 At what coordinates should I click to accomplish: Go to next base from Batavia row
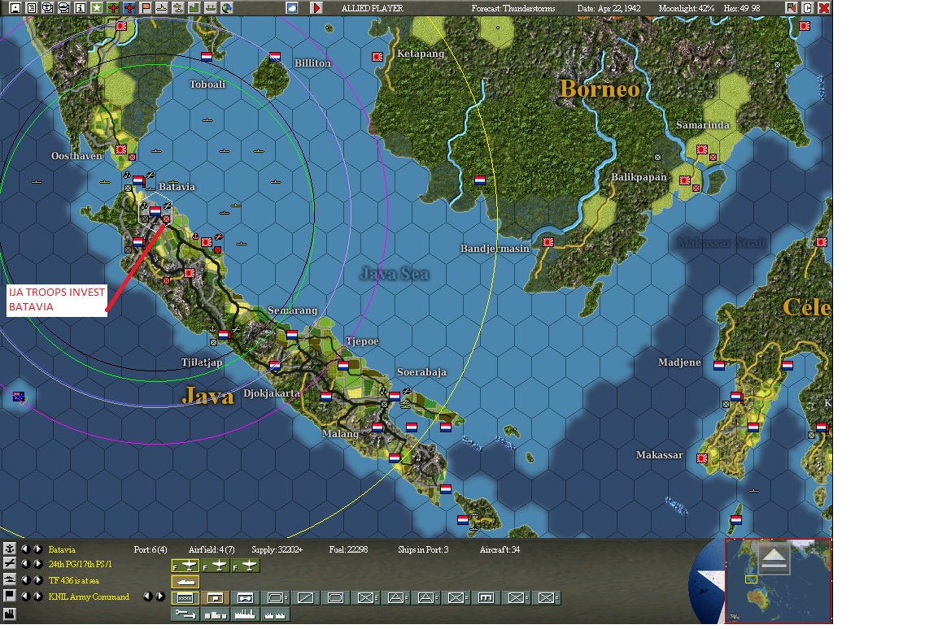37,549
